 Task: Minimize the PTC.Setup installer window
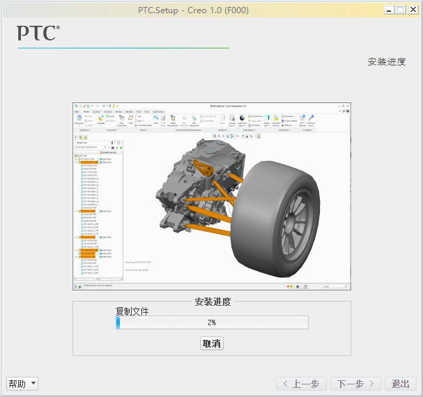(x=389, y=10)
